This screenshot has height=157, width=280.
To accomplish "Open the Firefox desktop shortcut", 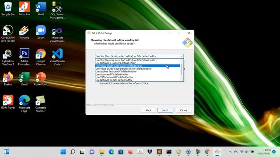I will pos(8,79).
